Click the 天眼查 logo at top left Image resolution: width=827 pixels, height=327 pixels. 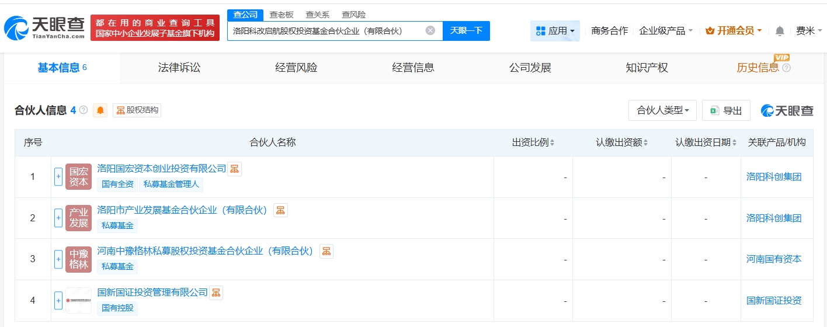[x=44, y=27]
